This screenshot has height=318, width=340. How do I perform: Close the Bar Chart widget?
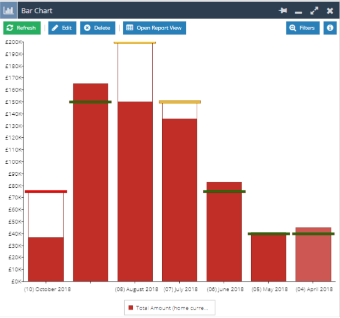tap(330, 10)
